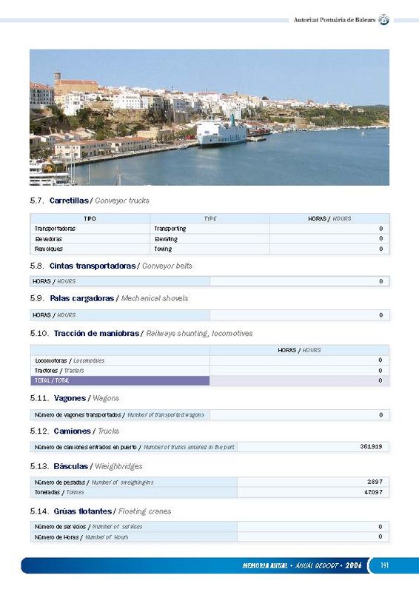Image resolution: width=419 pixels, height=592 pixels.
Task: Click the HORAS / HOURS column header in Carretillas table
Action: tap(329, 218)
